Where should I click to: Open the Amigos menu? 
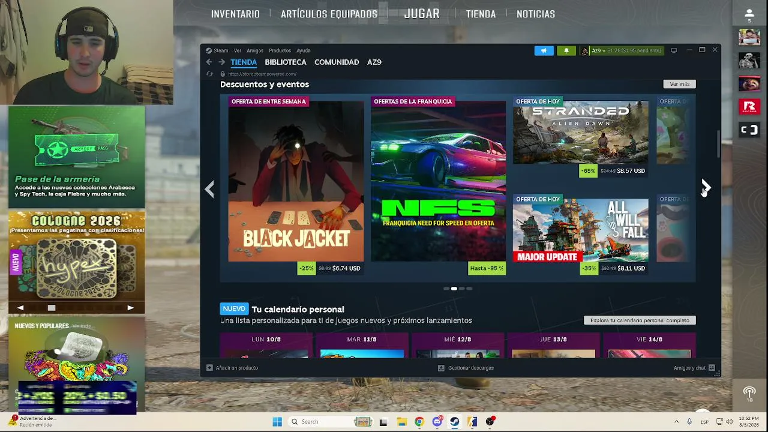(x=255, y=50)
